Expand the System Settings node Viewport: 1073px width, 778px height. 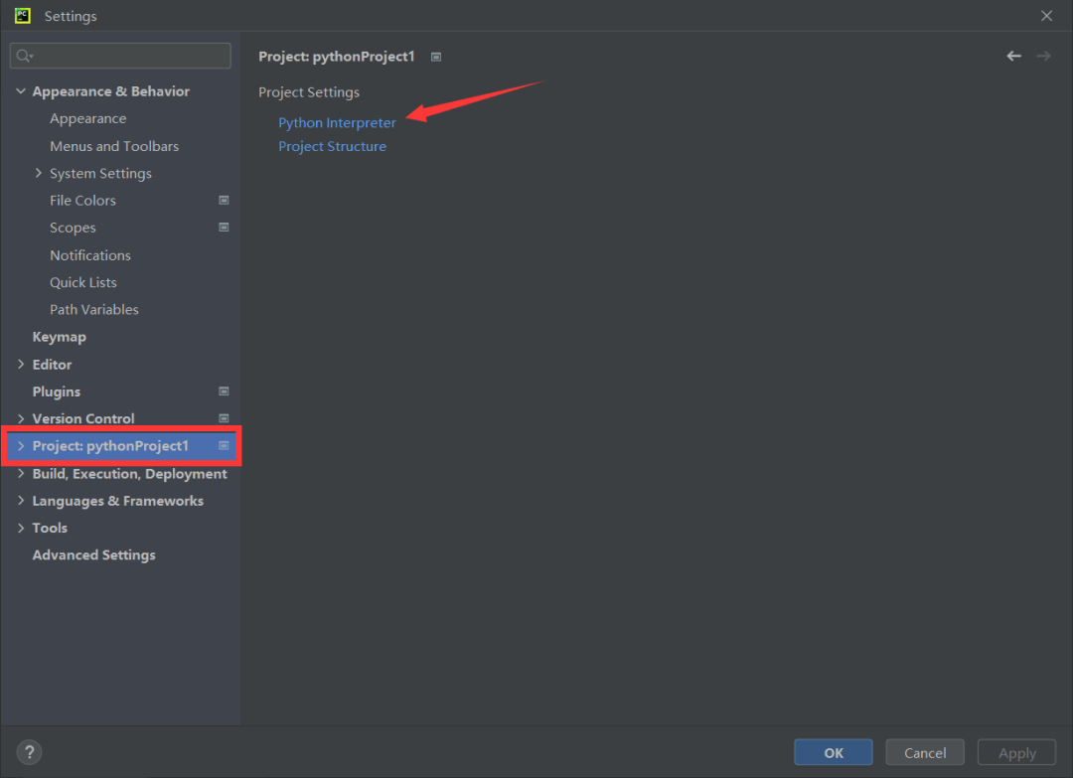tap(39, 173)
